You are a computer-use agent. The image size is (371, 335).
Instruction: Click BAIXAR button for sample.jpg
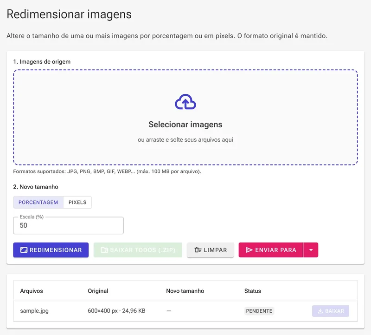(331, 311)
